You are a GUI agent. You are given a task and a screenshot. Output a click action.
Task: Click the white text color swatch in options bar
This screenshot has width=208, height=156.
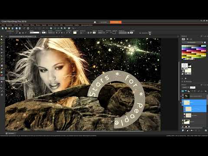click(75, 33)
